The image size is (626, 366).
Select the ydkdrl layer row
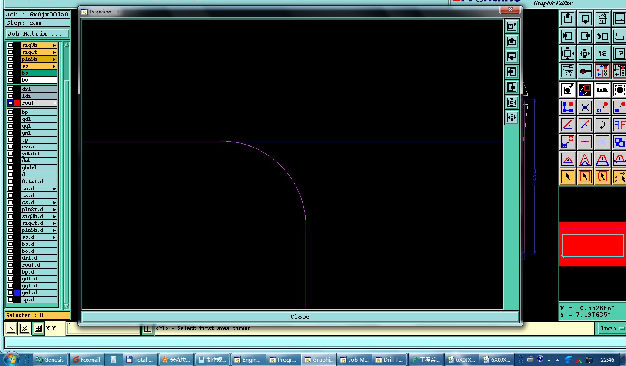pyautogui.click(x=39, y=154)
